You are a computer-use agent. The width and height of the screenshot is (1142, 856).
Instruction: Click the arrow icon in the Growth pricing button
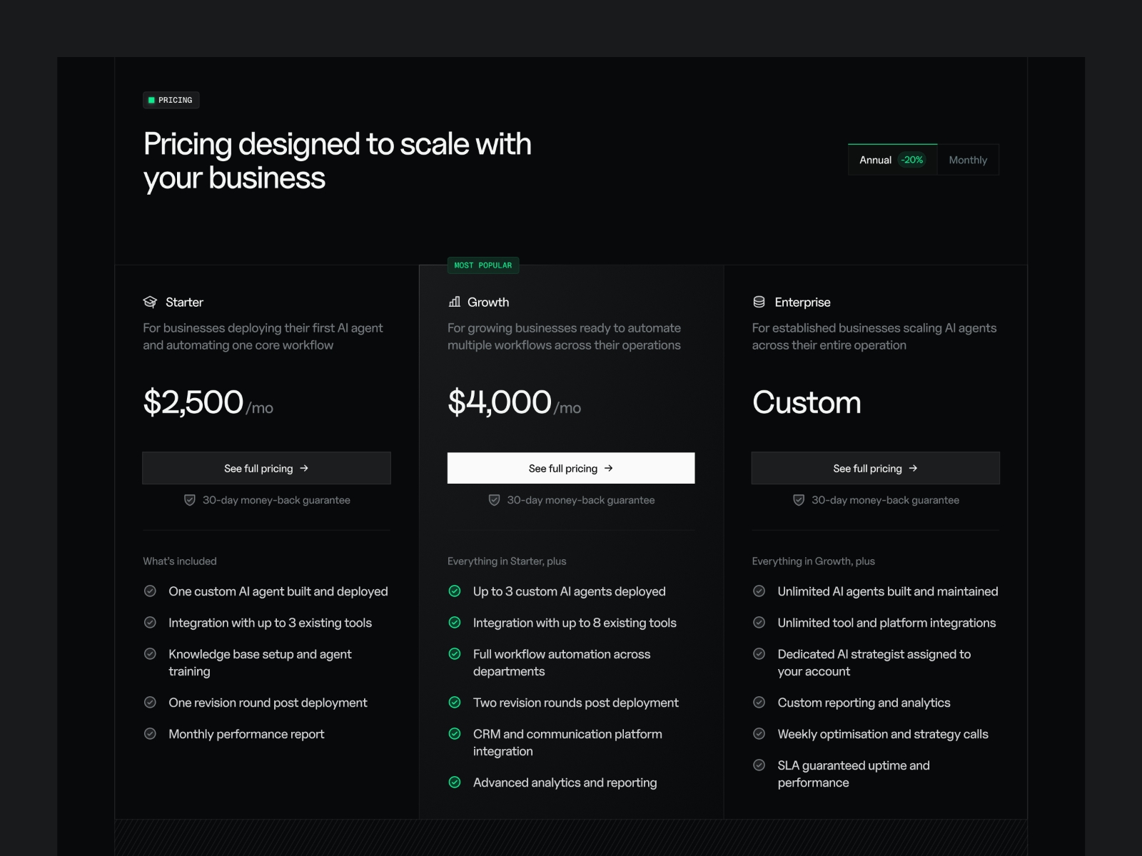(x=609, y=468)
